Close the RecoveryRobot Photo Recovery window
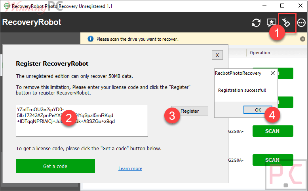This screenshot has width=308, height=191. (300, 6)
